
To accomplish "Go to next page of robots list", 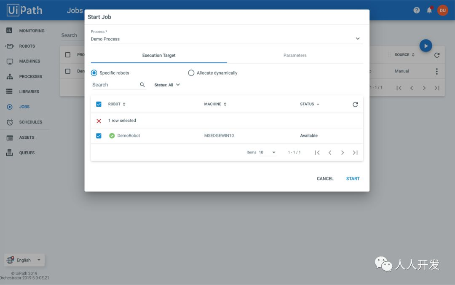I will (x=343, y=153).
